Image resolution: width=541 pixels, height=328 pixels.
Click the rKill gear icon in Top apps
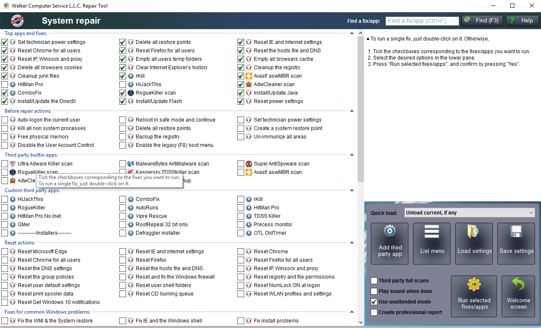(x=131, y=76)
